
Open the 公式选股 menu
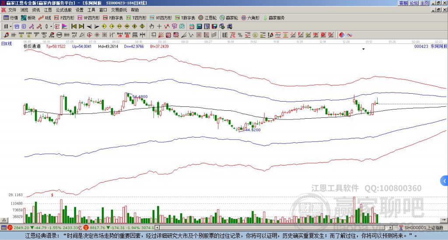pyautogui.click(x=64, y=10)
